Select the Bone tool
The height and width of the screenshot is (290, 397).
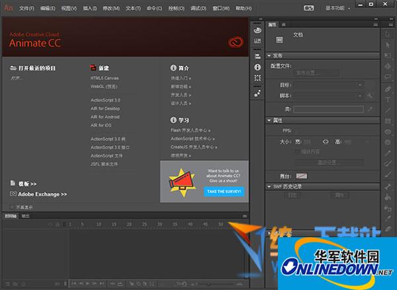click(x=388, y=186)
